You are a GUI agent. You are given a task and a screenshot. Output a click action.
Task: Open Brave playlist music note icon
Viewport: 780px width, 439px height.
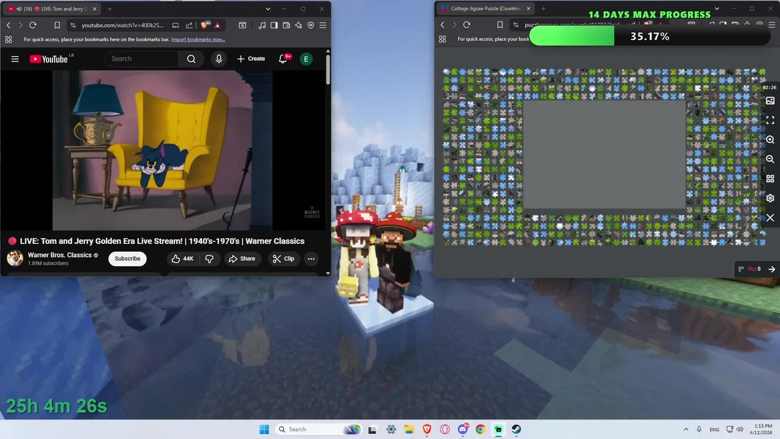(262, 25)
